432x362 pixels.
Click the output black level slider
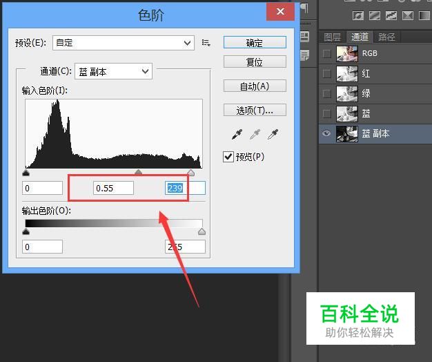[26, 231]
